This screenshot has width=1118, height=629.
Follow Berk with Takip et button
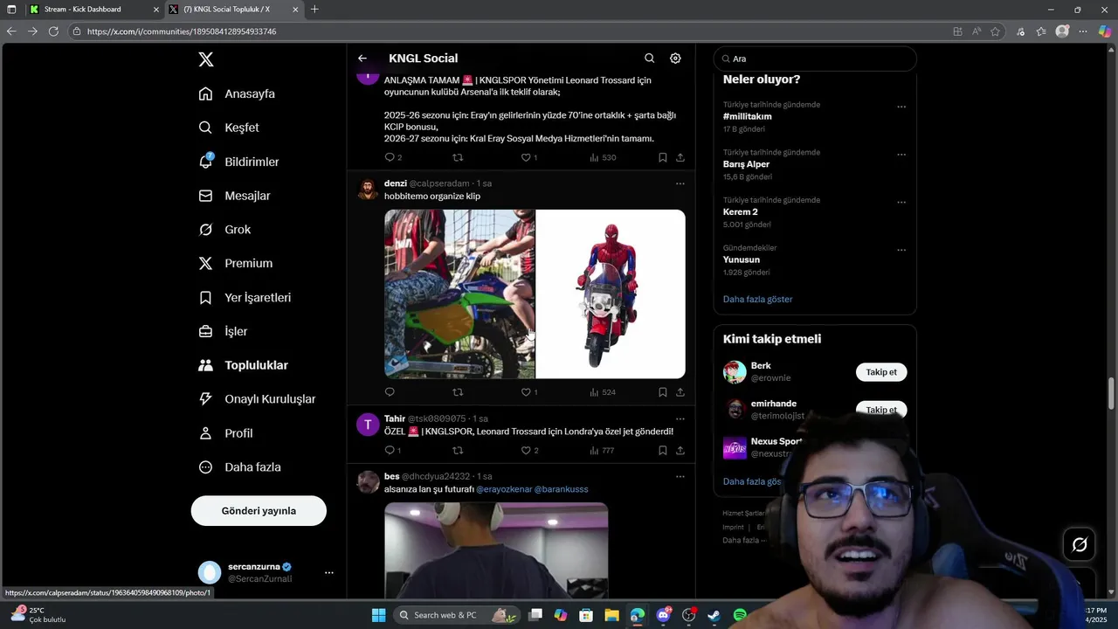point(881,372)
